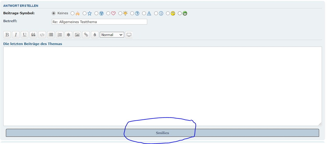Click the 'Die letzten Beiträge des Themas' heading

(33, 44)
